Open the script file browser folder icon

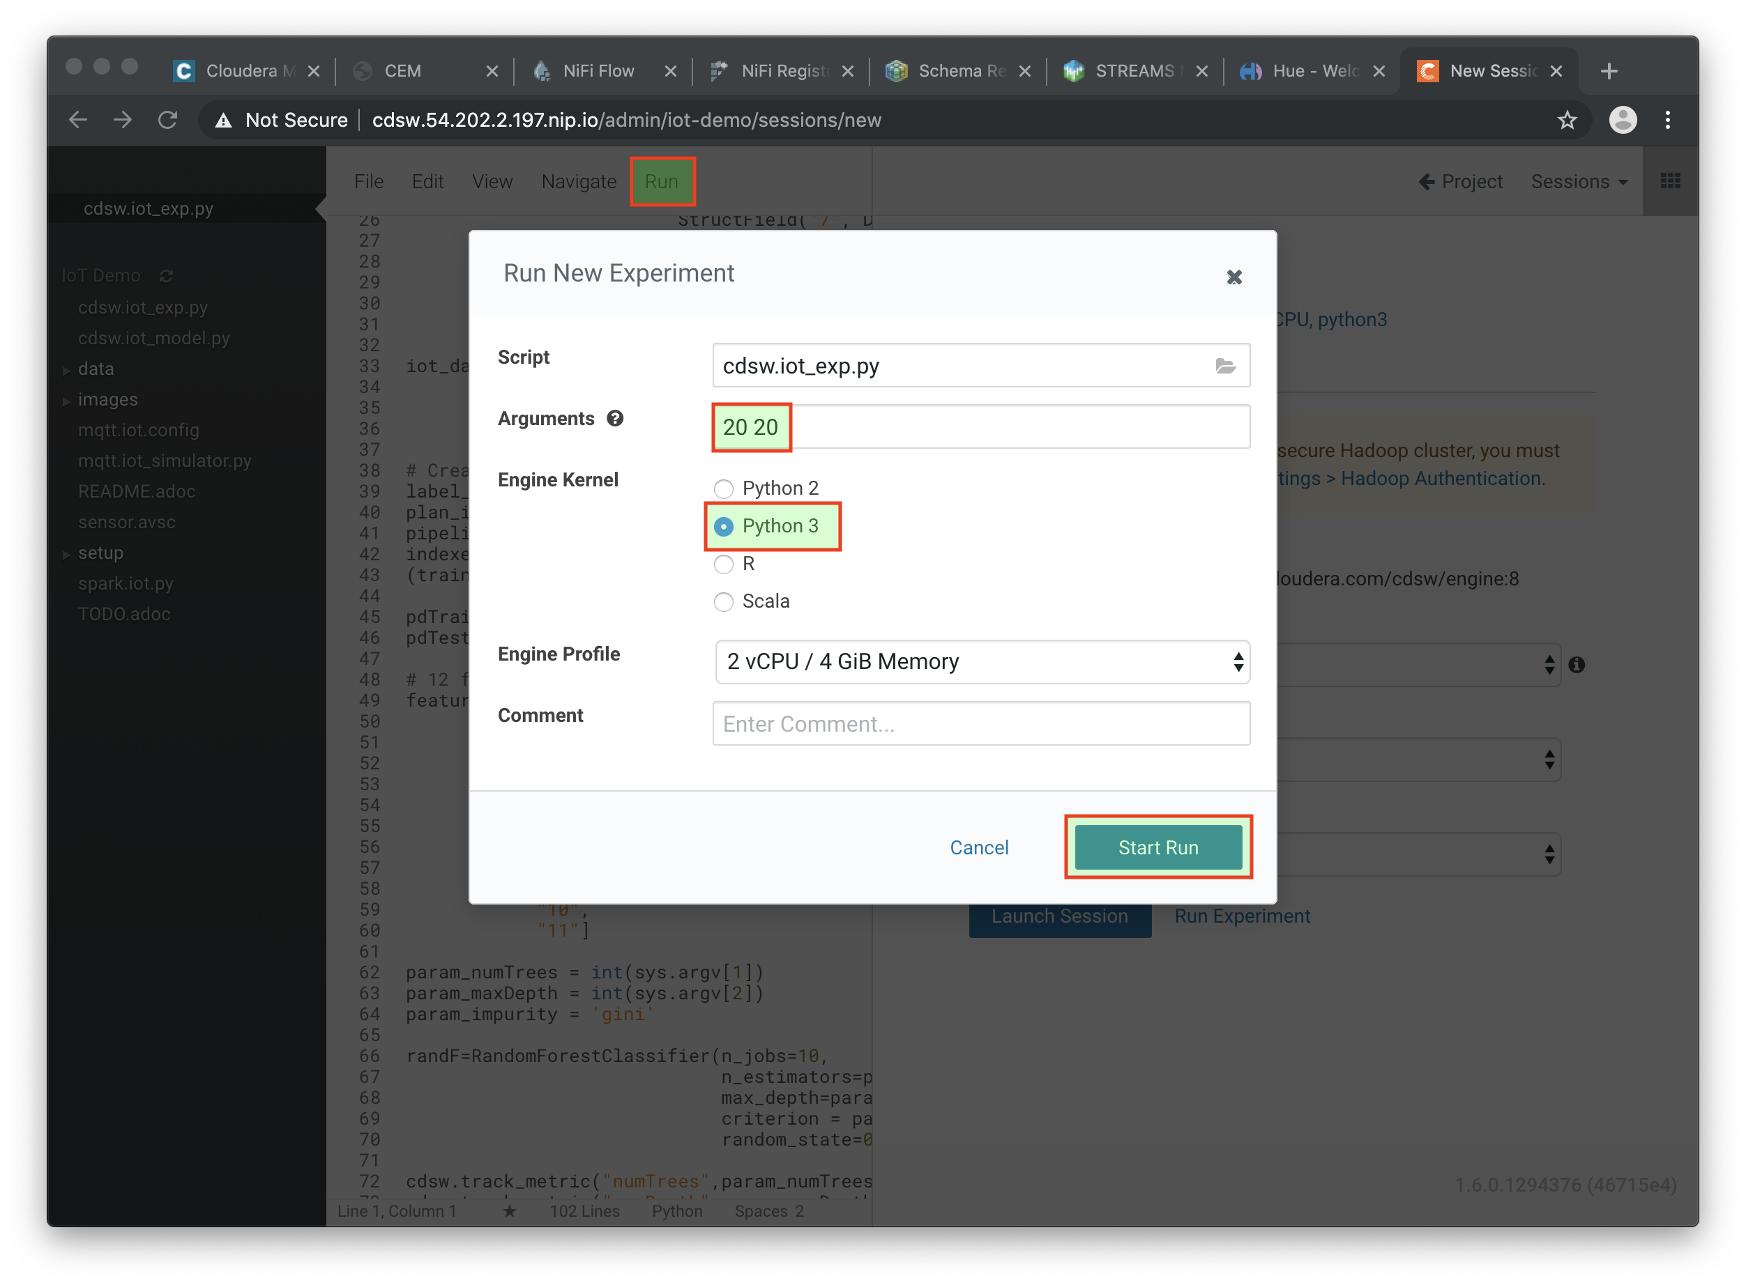(x=1225, y=366)
